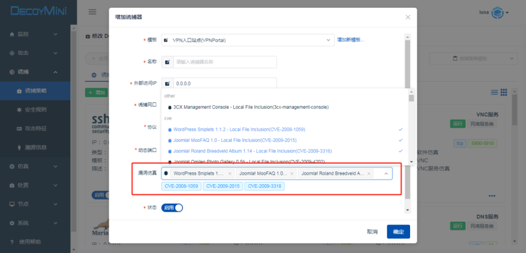Click the vulnerability list scrollbar down arrow
Screen dimensions: 526x253
pos(412,162)
